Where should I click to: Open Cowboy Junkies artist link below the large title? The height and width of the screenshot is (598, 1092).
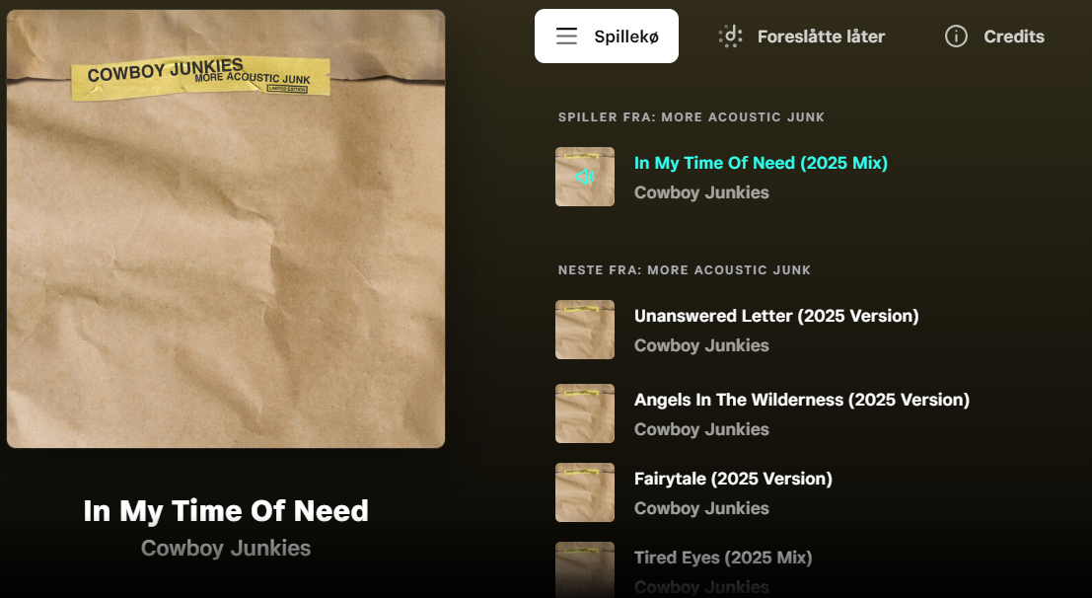226,548
